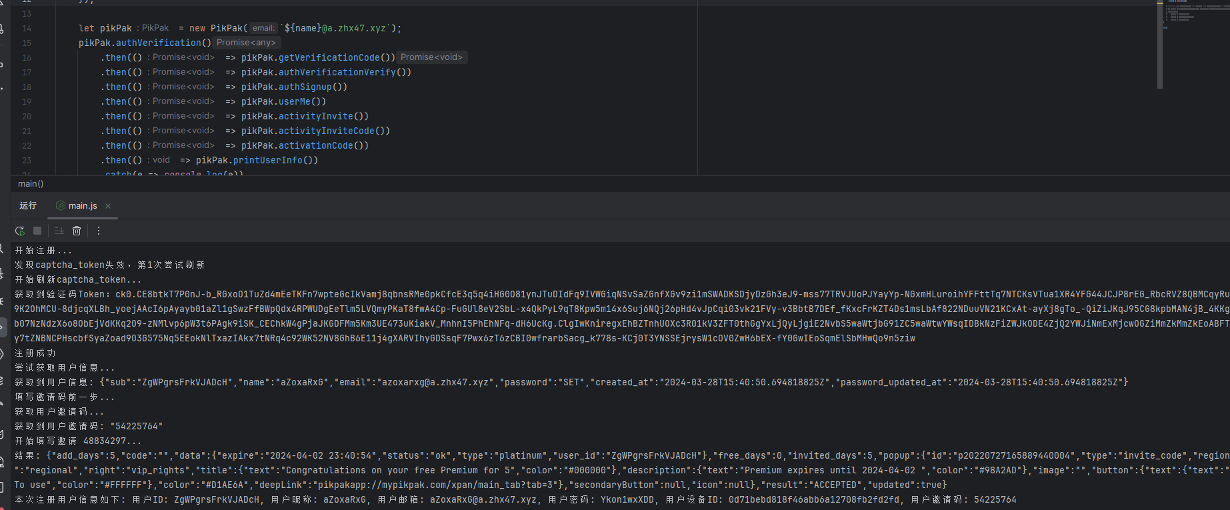Click the Node.js icon on the main.js tab
Image resolution: width=1230 pixels, height=510 pixels.
(61, 205)
